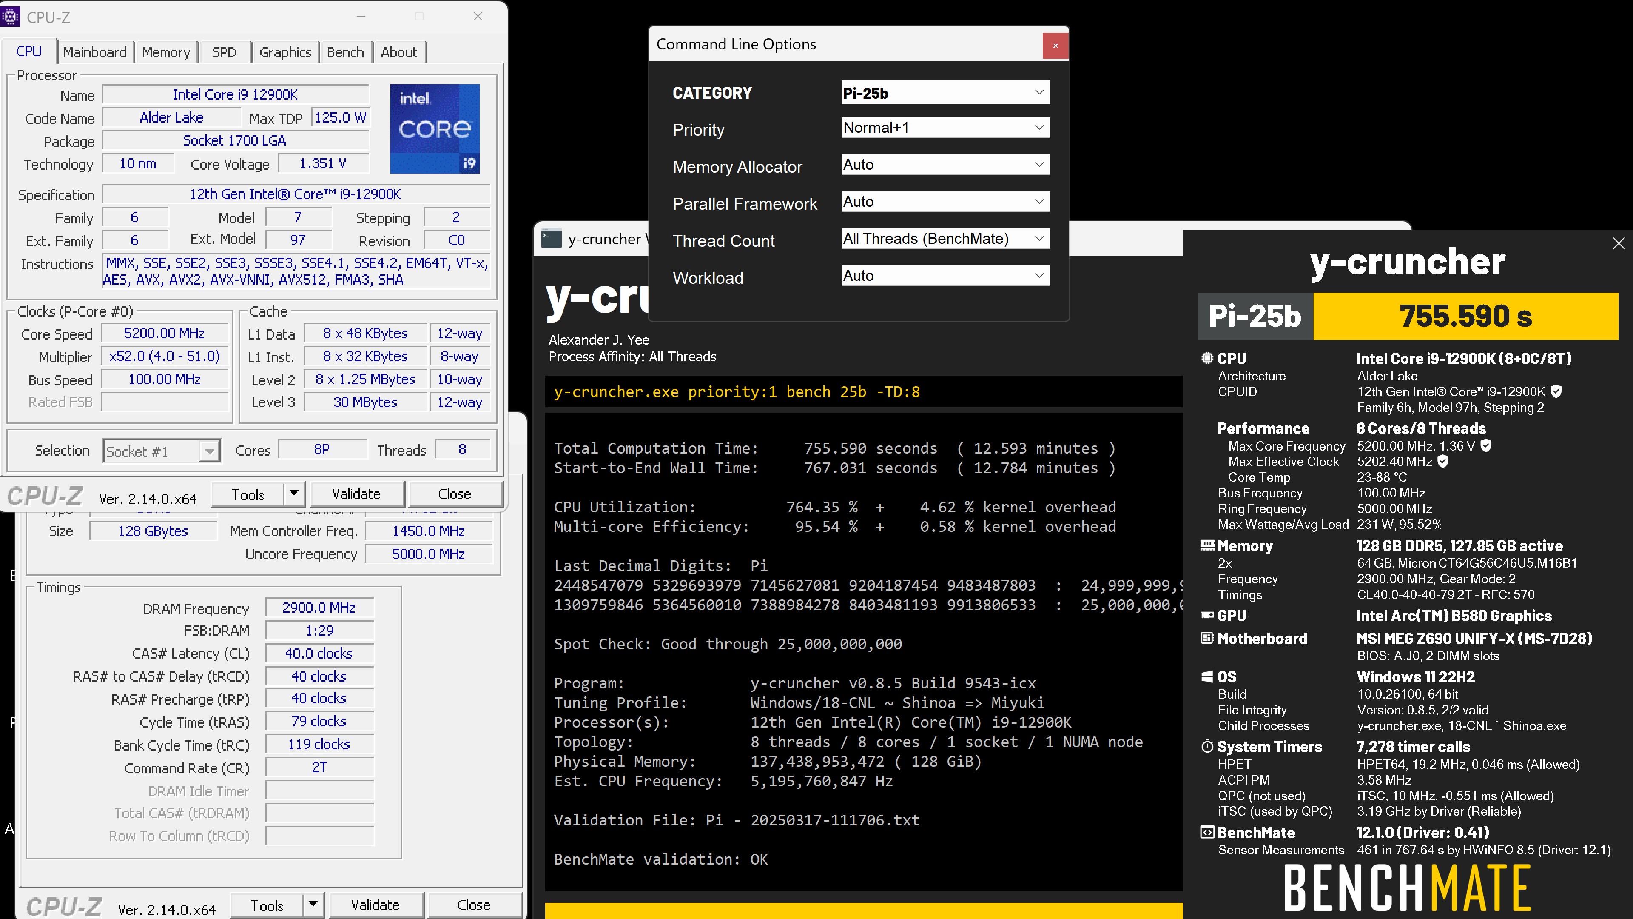Viewport: 1633px width, 919px height.
Task: Click the CPUID verified shield icon
Action: [x=1556, y=391]
